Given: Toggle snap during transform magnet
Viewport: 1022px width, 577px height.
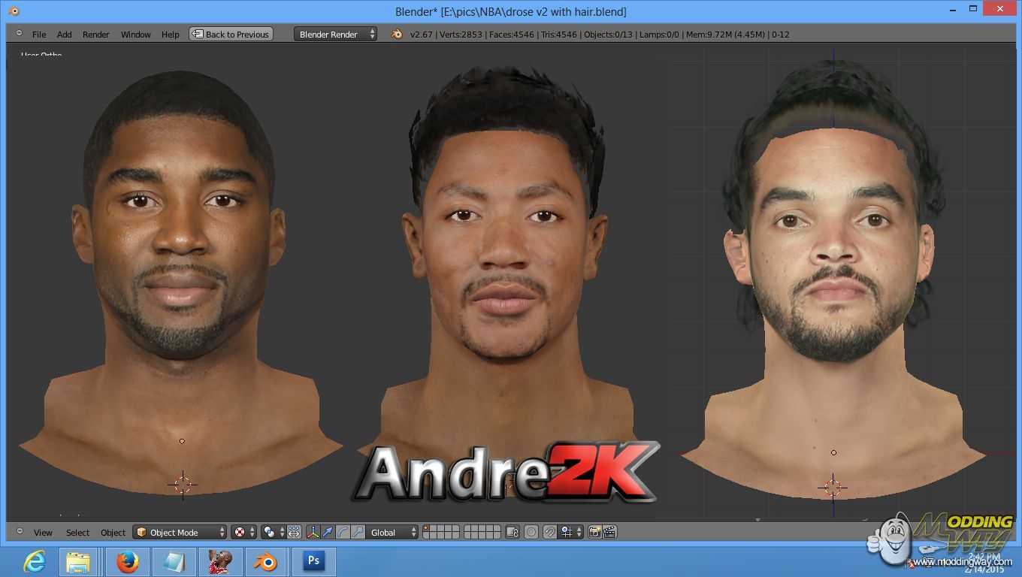Looking at the screenshot, I should click(x=549, y=532).
